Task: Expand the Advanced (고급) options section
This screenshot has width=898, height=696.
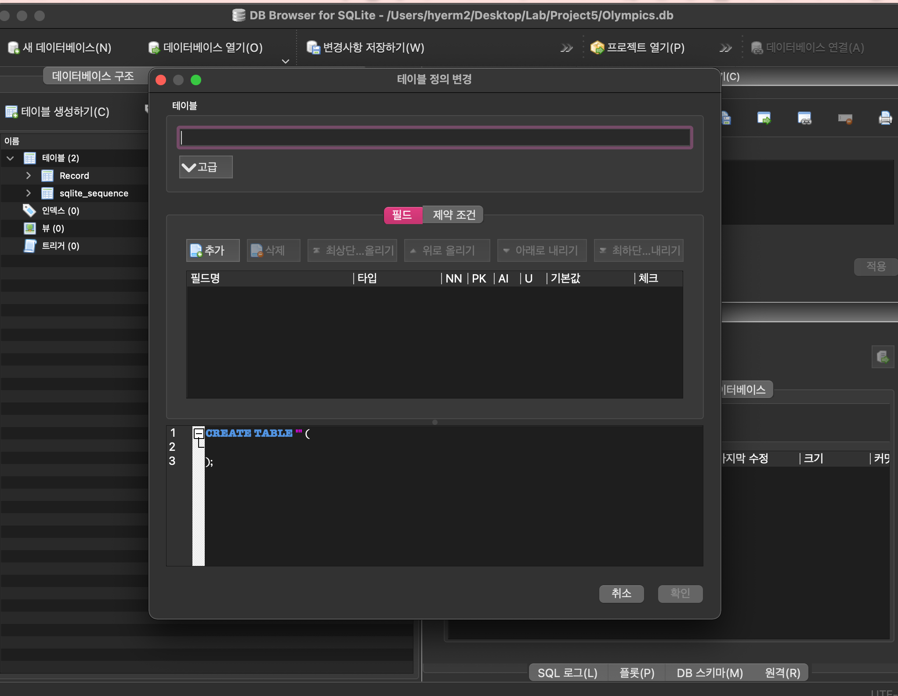Action: [x=206, y=167]
